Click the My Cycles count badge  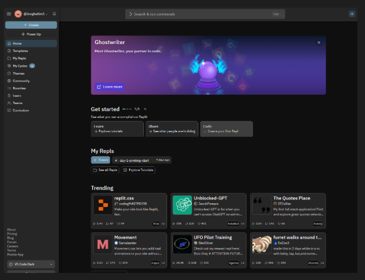tap(32, 66)
